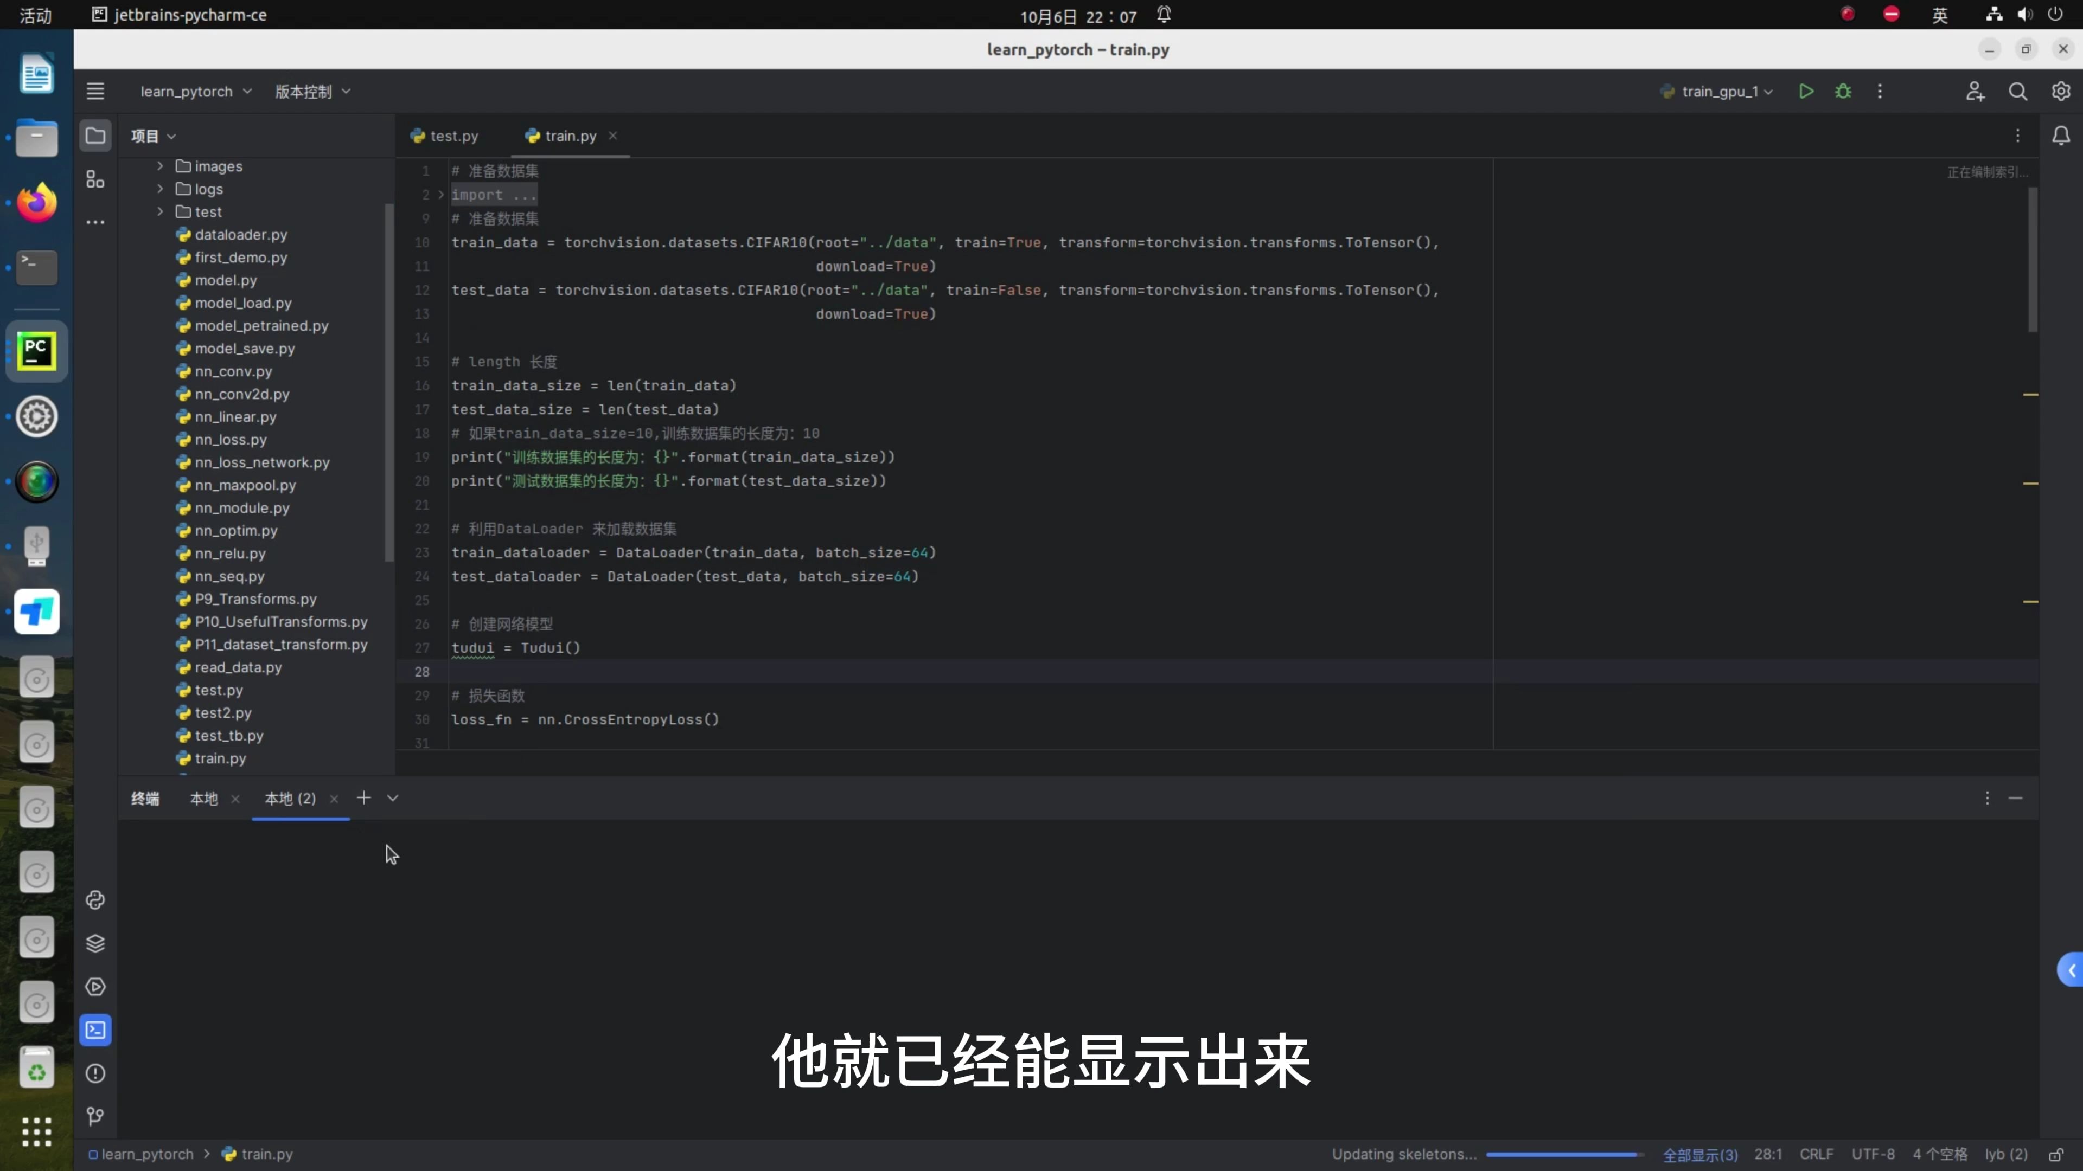Expand the images folder in project tree
This screenshot has height=1171, width=2083.
pos(160,166)
